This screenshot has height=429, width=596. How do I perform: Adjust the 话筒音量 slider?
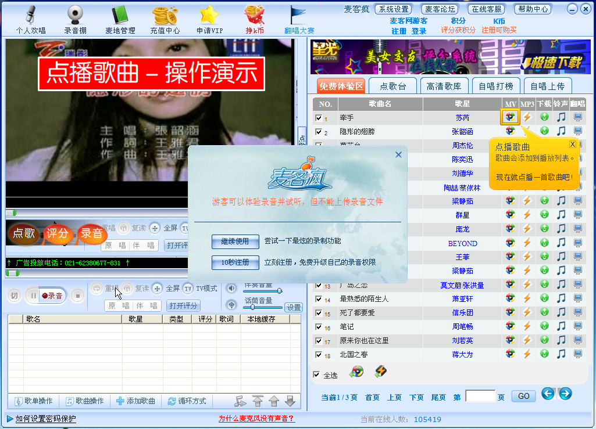(262, 307)
